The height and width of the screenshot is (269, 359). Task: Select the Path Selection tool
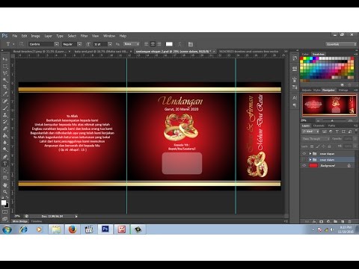pos(5,170)
